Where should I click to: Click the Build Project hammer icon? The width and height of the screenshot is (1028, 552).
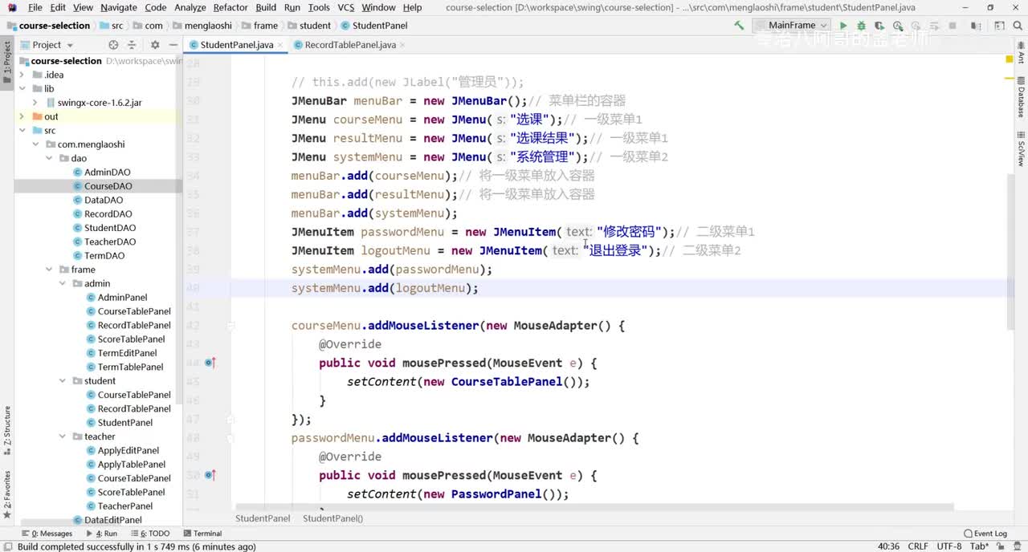pos(739,26)
